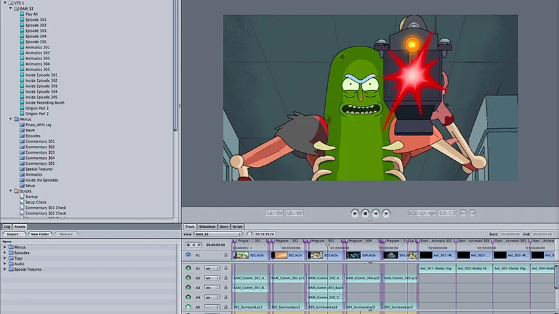Click the Episode 303 track icon
The height and width of the screenshot is (314, 559).
coord(22,31)
